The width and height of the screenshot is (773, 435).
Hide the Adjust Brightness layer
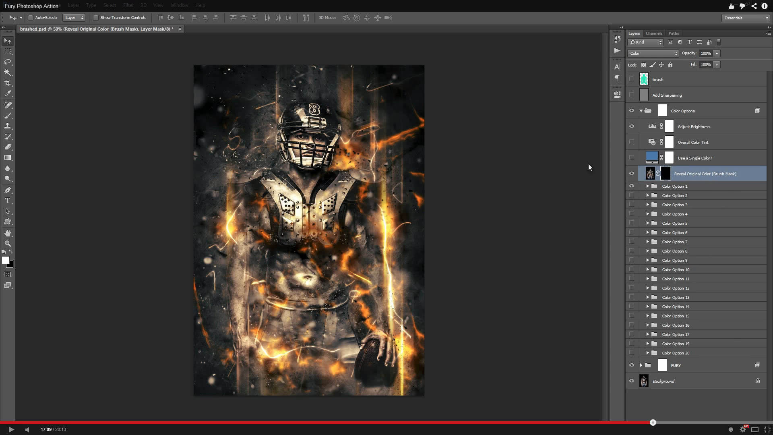[631, 126]
